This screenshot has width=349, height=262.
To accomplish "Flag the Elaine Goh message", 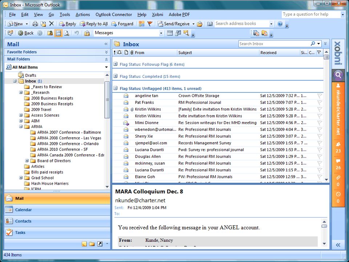I will 320,177.
